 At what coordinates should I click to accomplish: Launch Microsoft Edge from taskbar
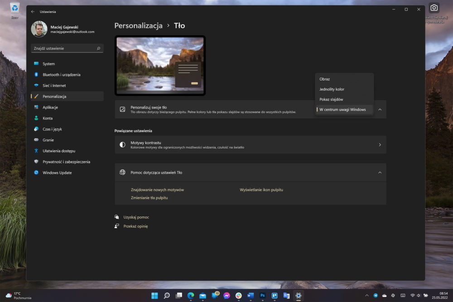[x=191, y=295]
